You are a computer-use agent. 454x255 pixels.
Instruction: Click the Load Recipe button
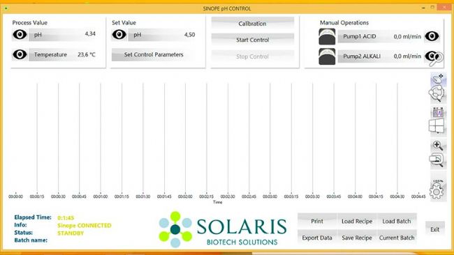coord(357,222)
